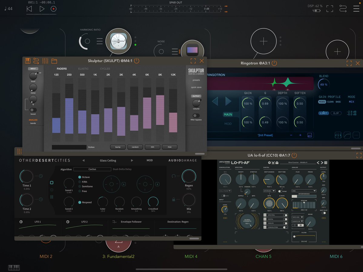Viewport: 363px width, 272px height.
Task: Open the Noise plugin node with purple bars
Action: (192, 50)
